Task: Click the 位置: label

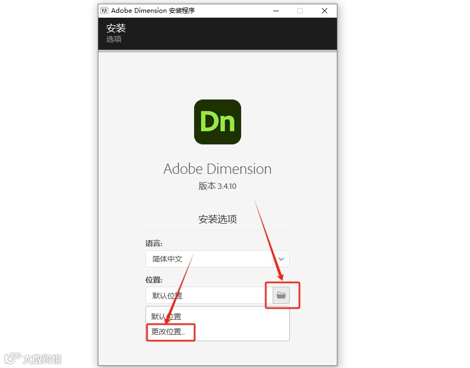Action: click(x=154, y=280)
